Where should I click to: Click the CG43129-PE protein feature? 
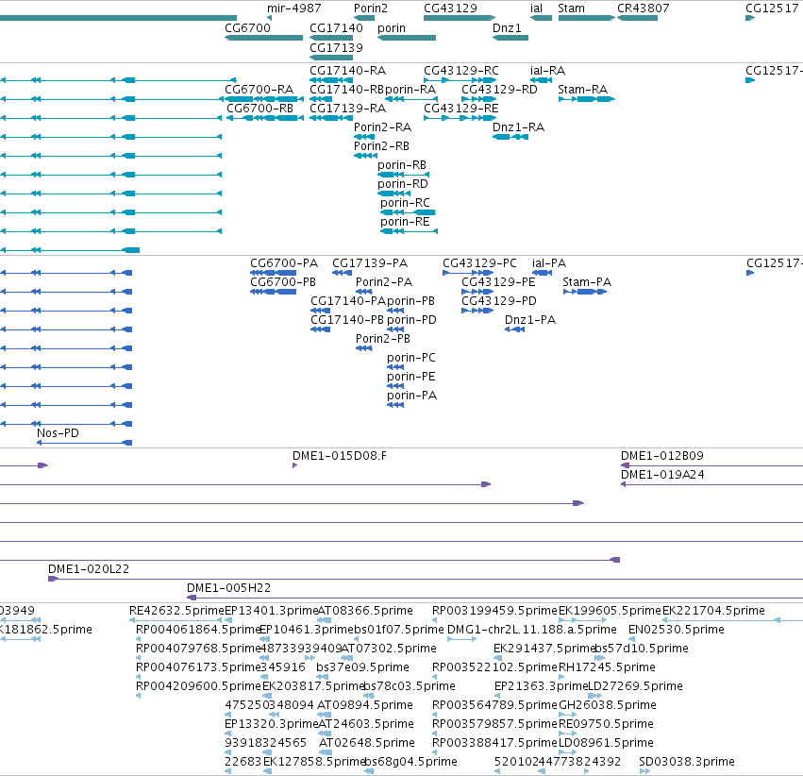point(477,292)
